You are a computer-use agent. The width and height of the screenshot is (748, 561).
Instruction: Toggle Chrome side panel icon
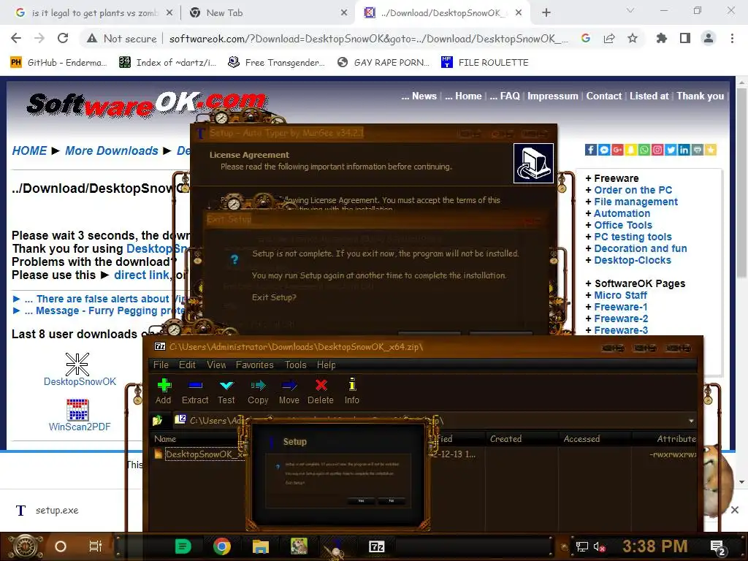[685, 38]
